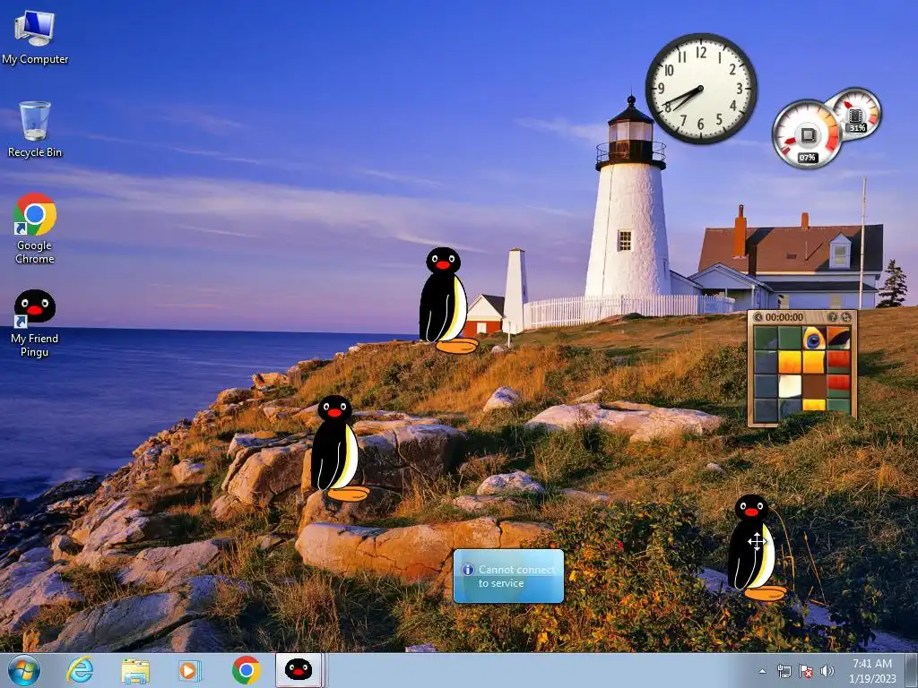
Task: Show hidden tray icons arrow
Action: pyautogui.click(x=762, y=671)
